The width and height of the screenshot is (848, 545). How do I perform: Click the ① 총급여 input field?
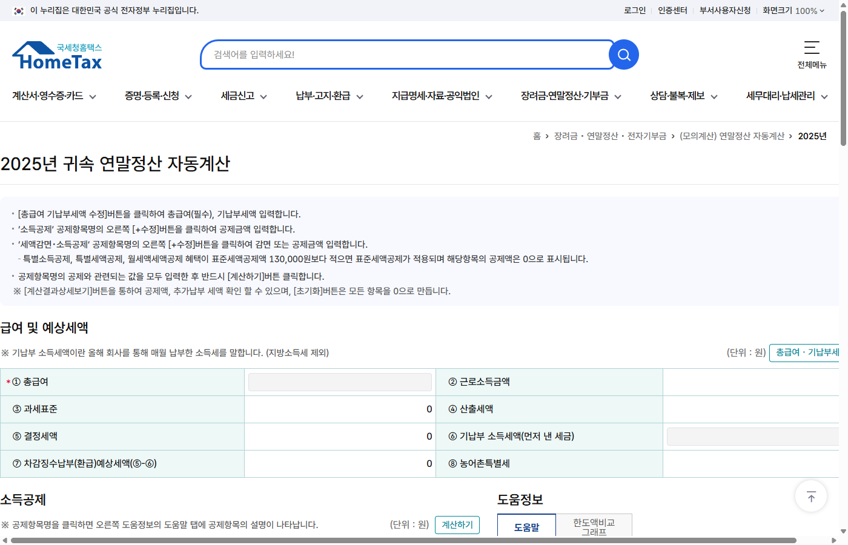pos(339,381)
